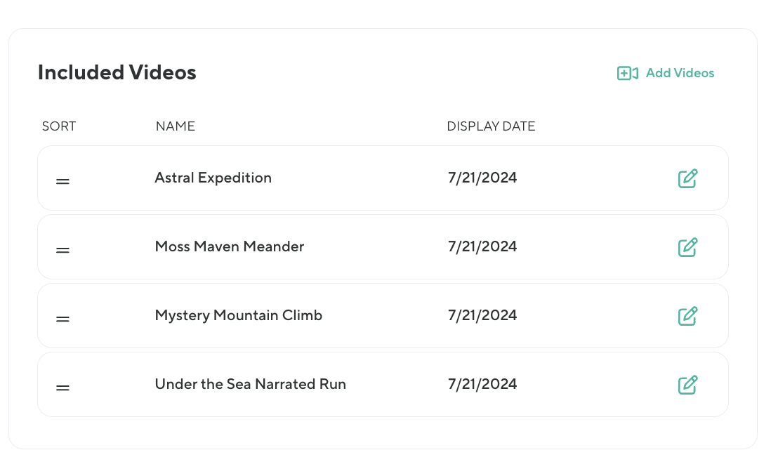The width and height of the screenshot is (771, 476).
Task: Select the Astral Expedition video name
Action: tap(213, 178)
